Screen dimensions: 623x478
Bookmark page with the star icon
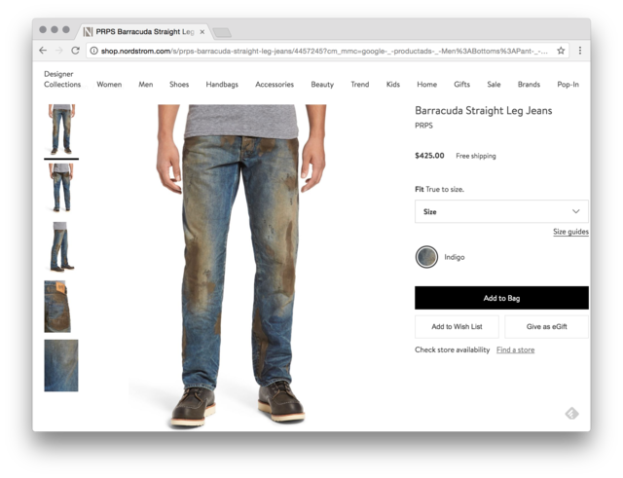click(561, 51)
